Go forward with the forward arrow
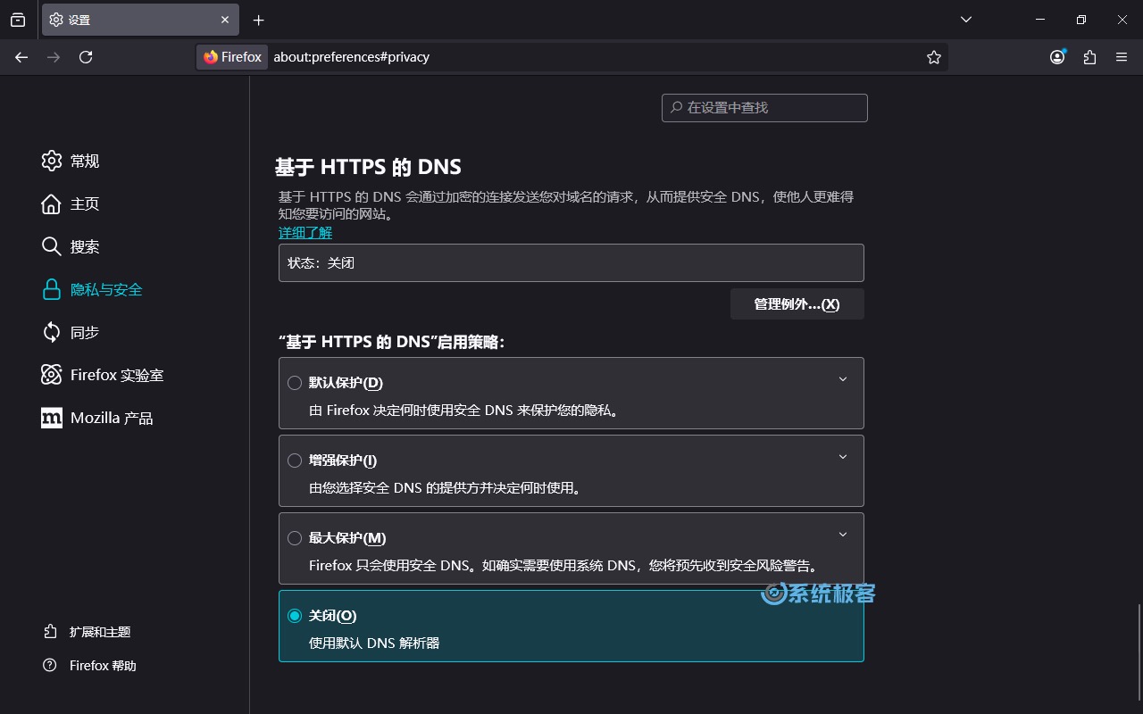1143x714 pixels. pyautogui.click(x=54, y=57)
